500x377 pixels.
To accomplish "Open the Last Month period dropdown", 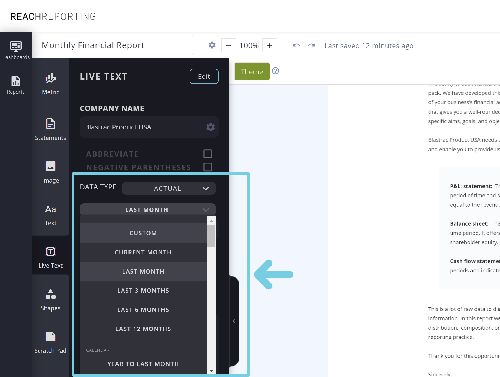I will tap(148, 209).
